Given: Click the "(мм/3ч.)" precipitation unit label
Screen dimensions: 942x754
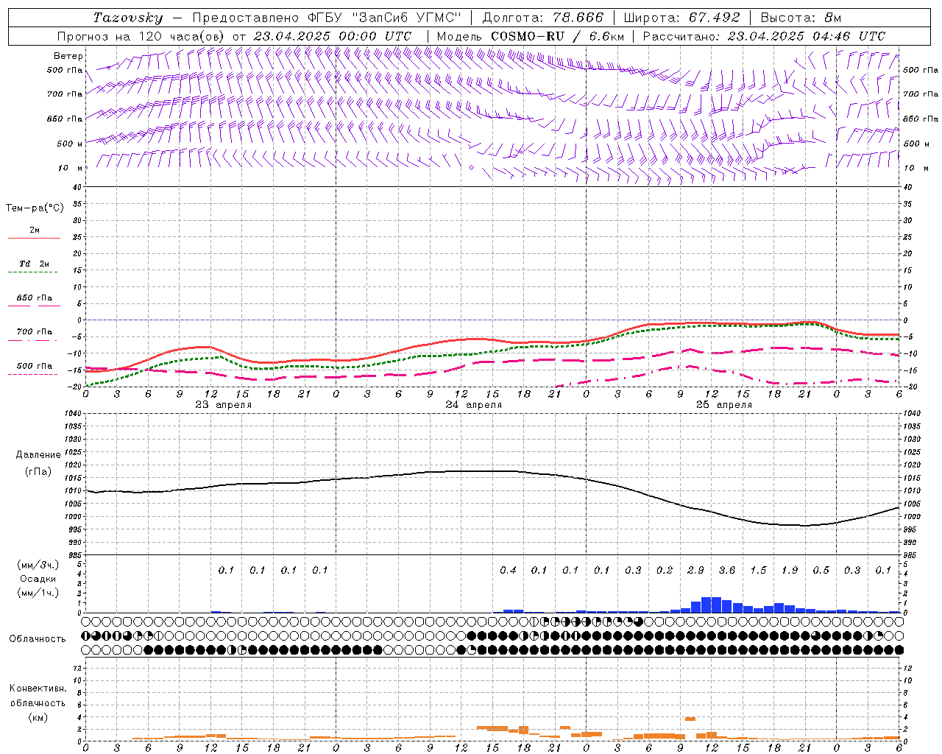Looking at the screenshot, I should [x=38, y=565].
